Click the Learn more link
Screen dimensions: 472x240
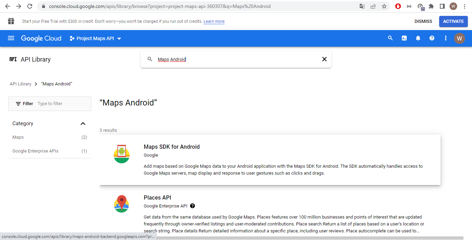tap(214, 21)
